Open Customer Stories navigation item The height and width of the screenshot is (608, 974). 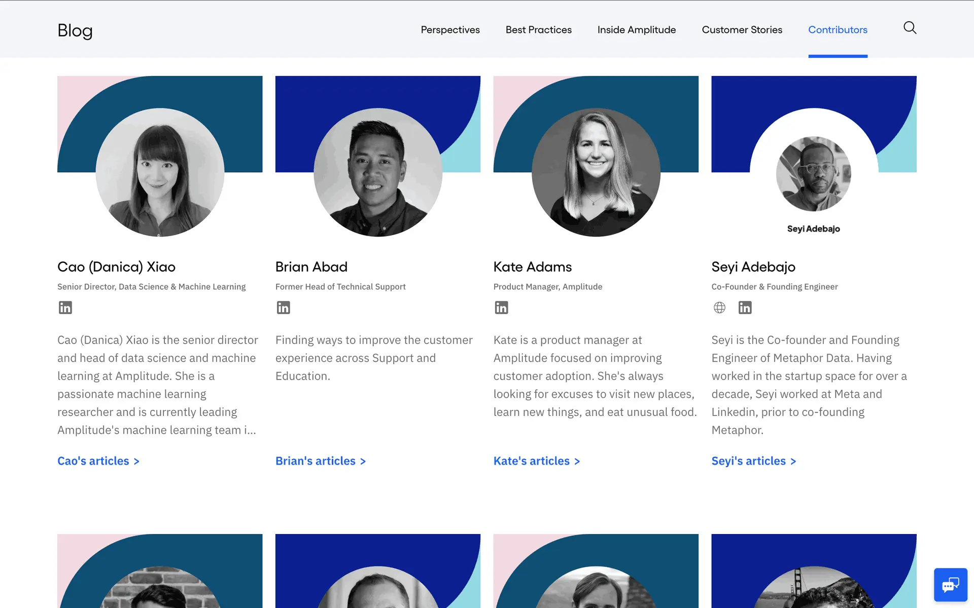pos(742,30)
